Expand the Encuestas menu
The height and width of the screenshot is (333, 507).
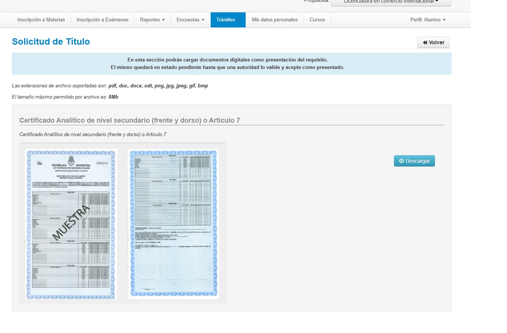190,20
